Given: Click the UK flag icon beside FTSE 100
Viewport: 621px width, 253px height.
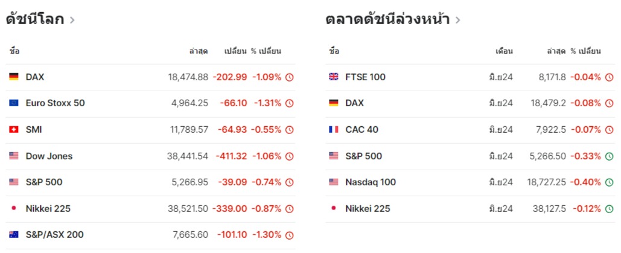Looking at the screenshot, I should click(333, 77).
